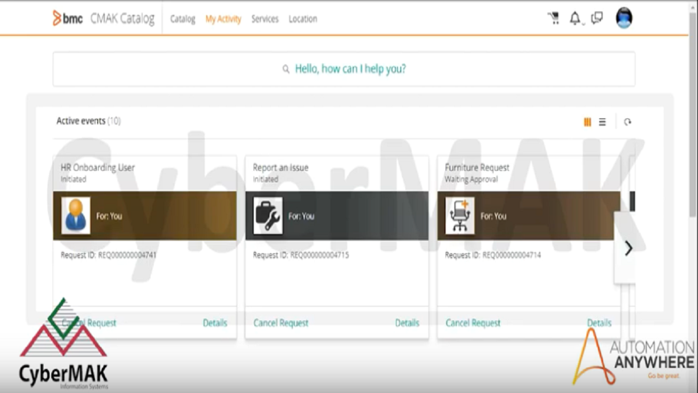Click the search magnifier icon
Screen dimensions: 698x393
tap(286, 69)
